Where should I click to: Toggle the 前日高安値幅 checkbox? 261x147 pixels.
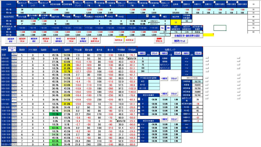63,2
